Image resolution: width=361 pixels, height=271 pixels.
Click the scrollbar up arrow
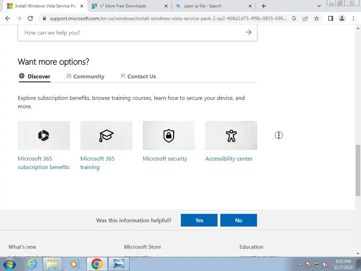[358, 28]
